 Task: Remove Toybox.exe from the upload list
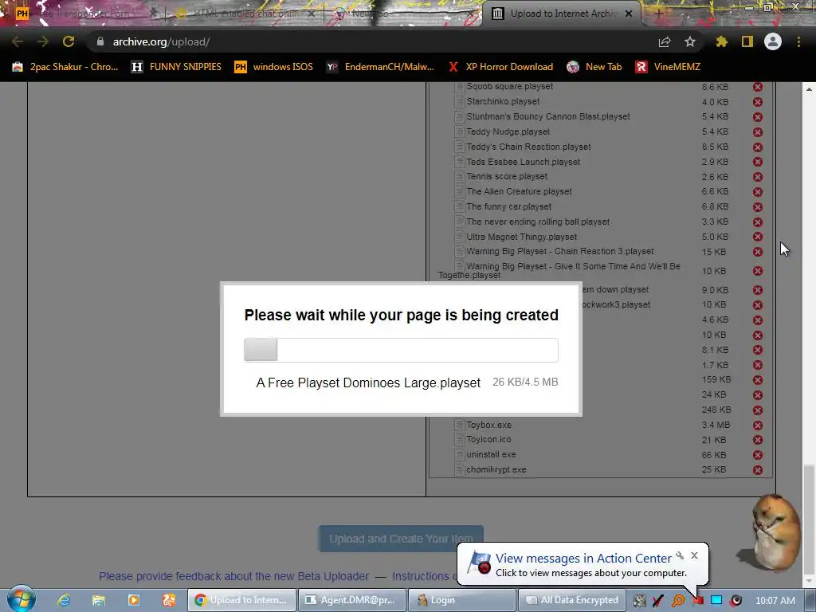tap(758, 426)
